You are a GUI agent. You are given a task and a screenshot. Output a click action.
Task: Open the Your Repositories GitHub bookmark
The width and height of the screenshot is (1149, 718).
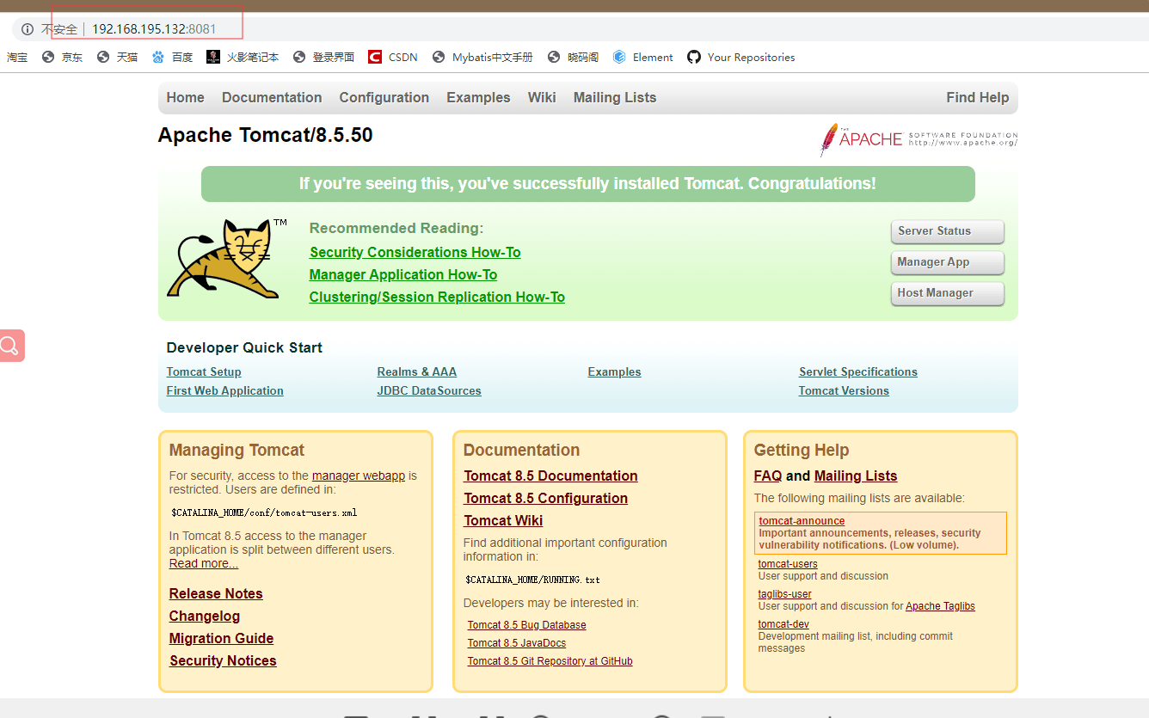click(741, 58)
